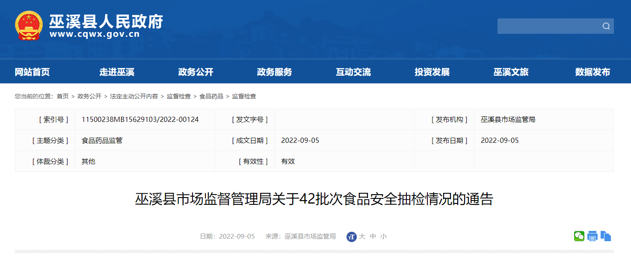Click the search magnifier icon
Viewport: 631px width, 257px height.
click(x=606, y=26)
